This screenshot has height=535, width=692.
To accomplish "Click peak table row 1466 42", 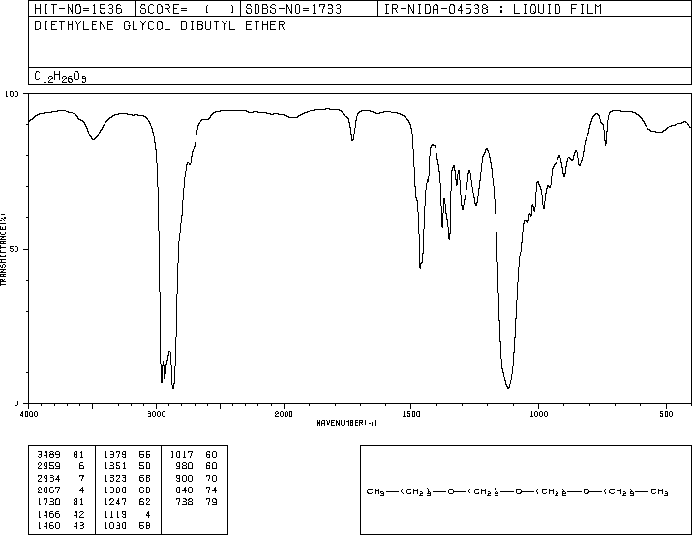I will tap(61, 515).
